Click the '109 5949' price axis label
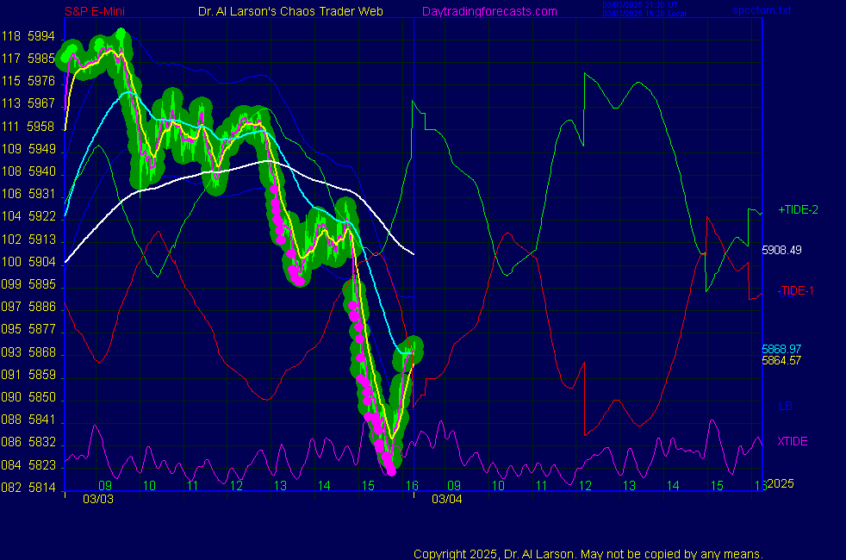The image size is (846, 560). [x=28, y=148]
